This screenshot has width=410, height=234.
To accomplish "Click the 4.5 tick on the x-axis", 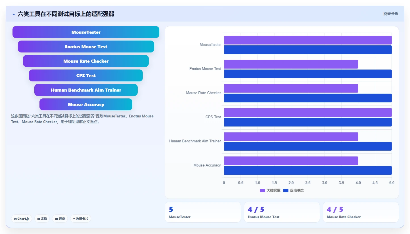I will tap(375, 183).
